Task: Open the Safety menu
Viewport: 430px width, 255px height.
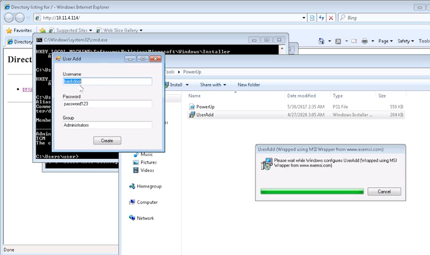Action: 406,41
